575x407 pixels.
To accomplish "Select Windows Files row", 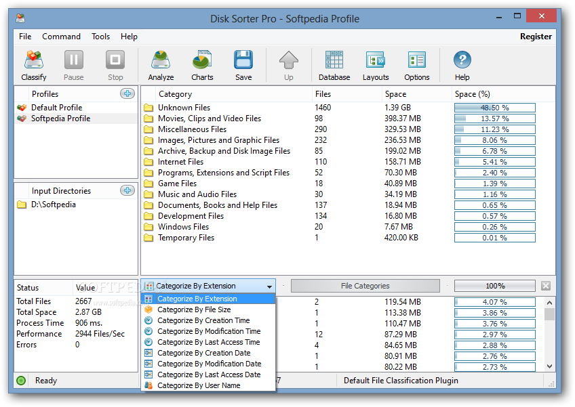I will coord(348,227).
